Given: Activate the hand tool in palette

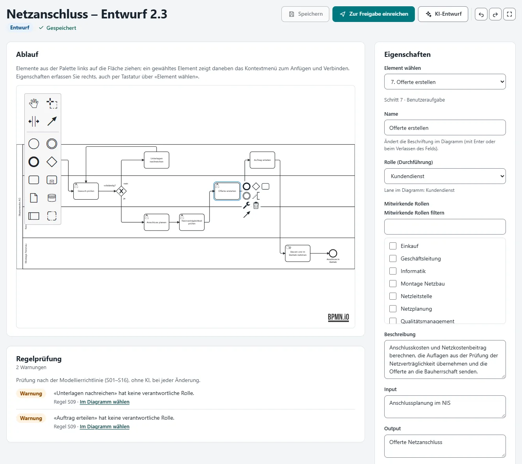Looking at the screenshot, I should coord(34,104).
